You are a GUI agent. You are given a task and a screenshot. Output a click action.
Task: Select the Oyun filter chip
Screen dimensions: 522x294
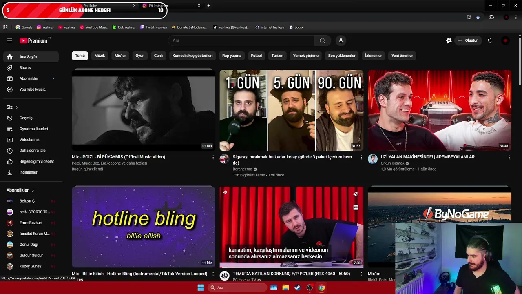(140, 56)
